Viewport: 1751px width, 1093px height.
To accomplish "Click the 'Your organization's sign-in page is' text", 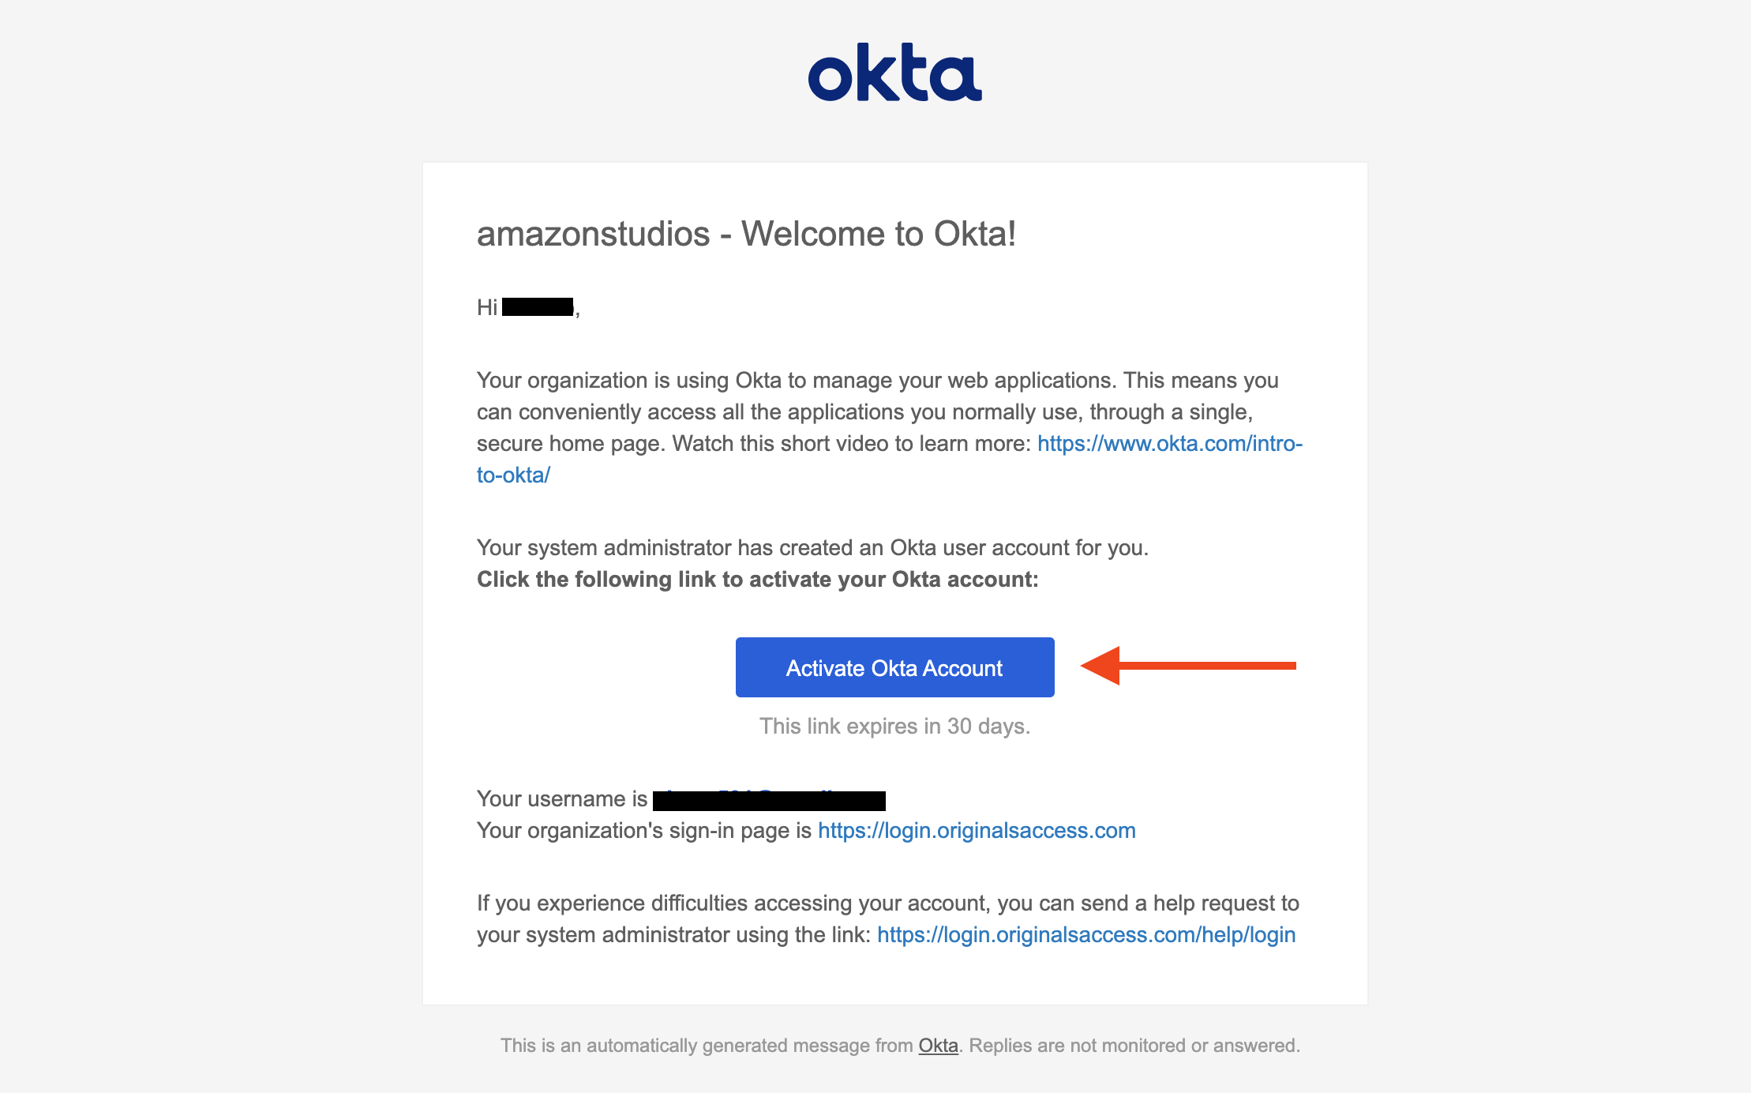I will (643, 831).
